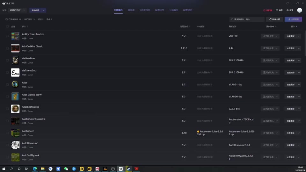Image resolution: width=306 pixels, height=172 pixels.
Task: Open update strategy dropdown for Auctioneer
Action: (270, 133)
